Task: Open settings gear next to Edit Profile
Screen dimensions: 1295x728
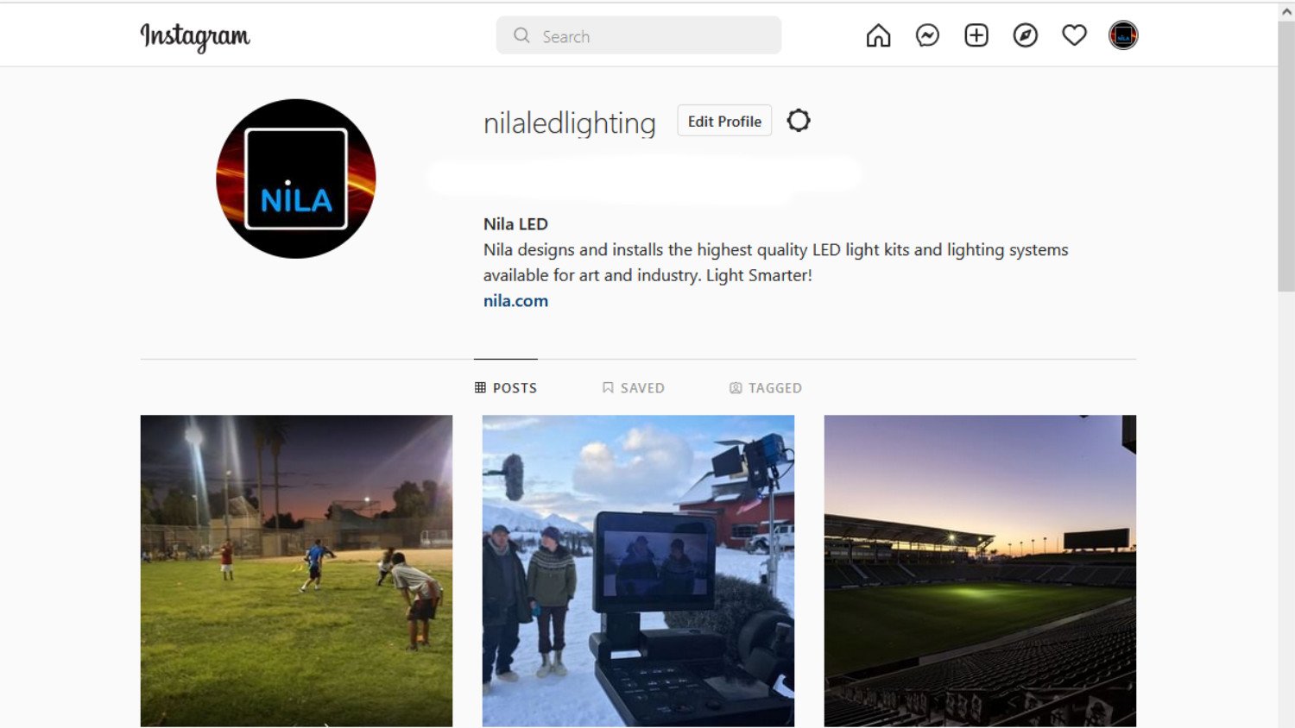Action: (x=799, y=121)
